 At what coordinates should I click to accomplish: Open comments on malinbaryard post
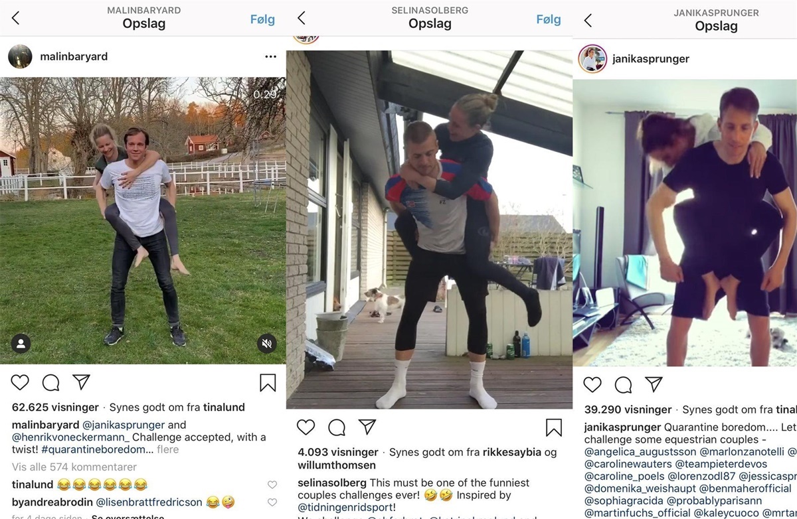(50, 382)
